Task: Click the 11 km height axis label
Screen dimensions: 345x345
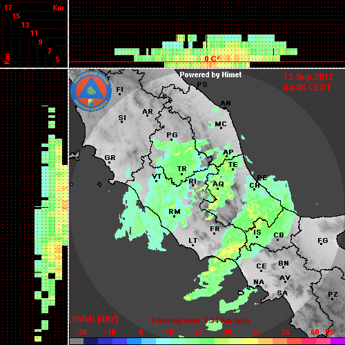Action: pos(34,33)
